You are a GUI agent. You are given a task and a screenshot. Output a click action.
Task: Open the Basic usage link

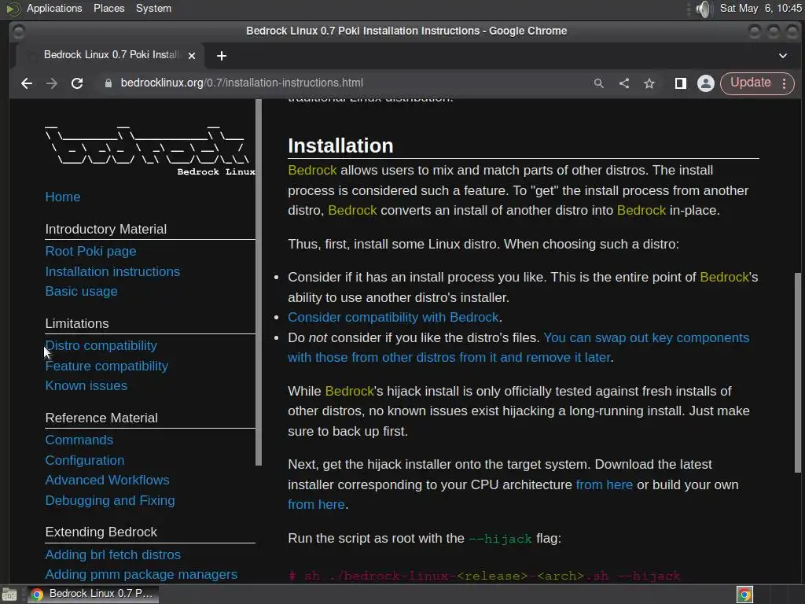coord(81,291)
